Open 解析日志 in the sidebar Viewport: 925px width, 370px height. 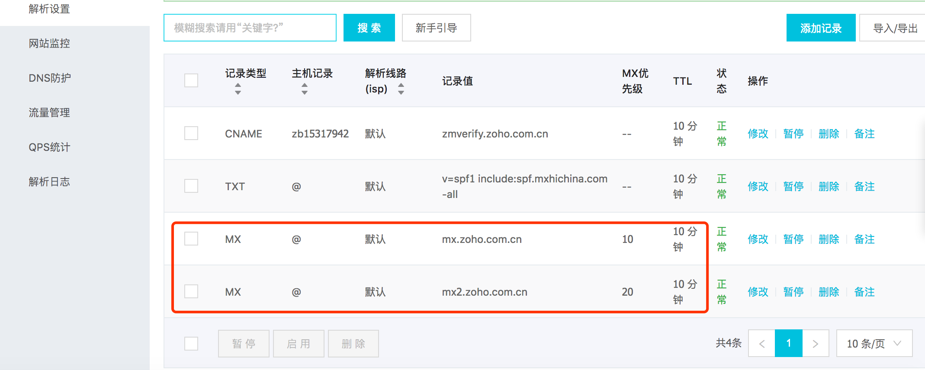pyautogui.click(x=49, y=182)
